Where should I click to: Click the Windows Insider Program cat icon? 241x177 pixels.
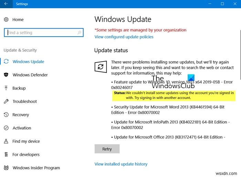coord(6,168)
